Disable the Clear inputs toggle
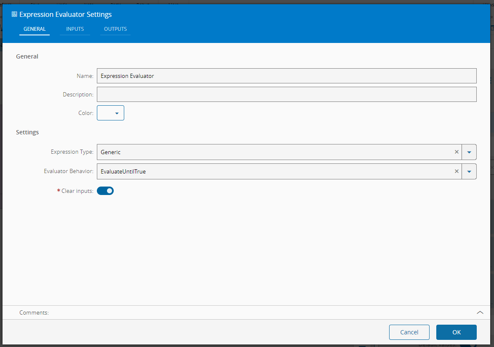 105,191
